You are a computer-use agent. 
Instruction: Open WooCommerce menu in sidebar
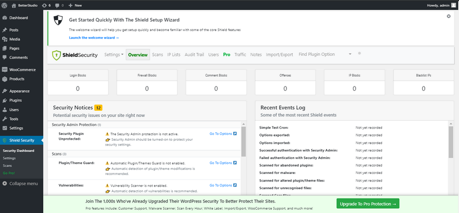[22, 70]
